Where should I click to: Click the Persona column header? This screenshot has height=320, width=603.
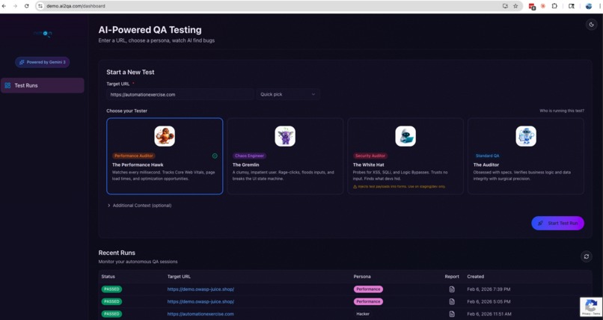tap(362, 277)
